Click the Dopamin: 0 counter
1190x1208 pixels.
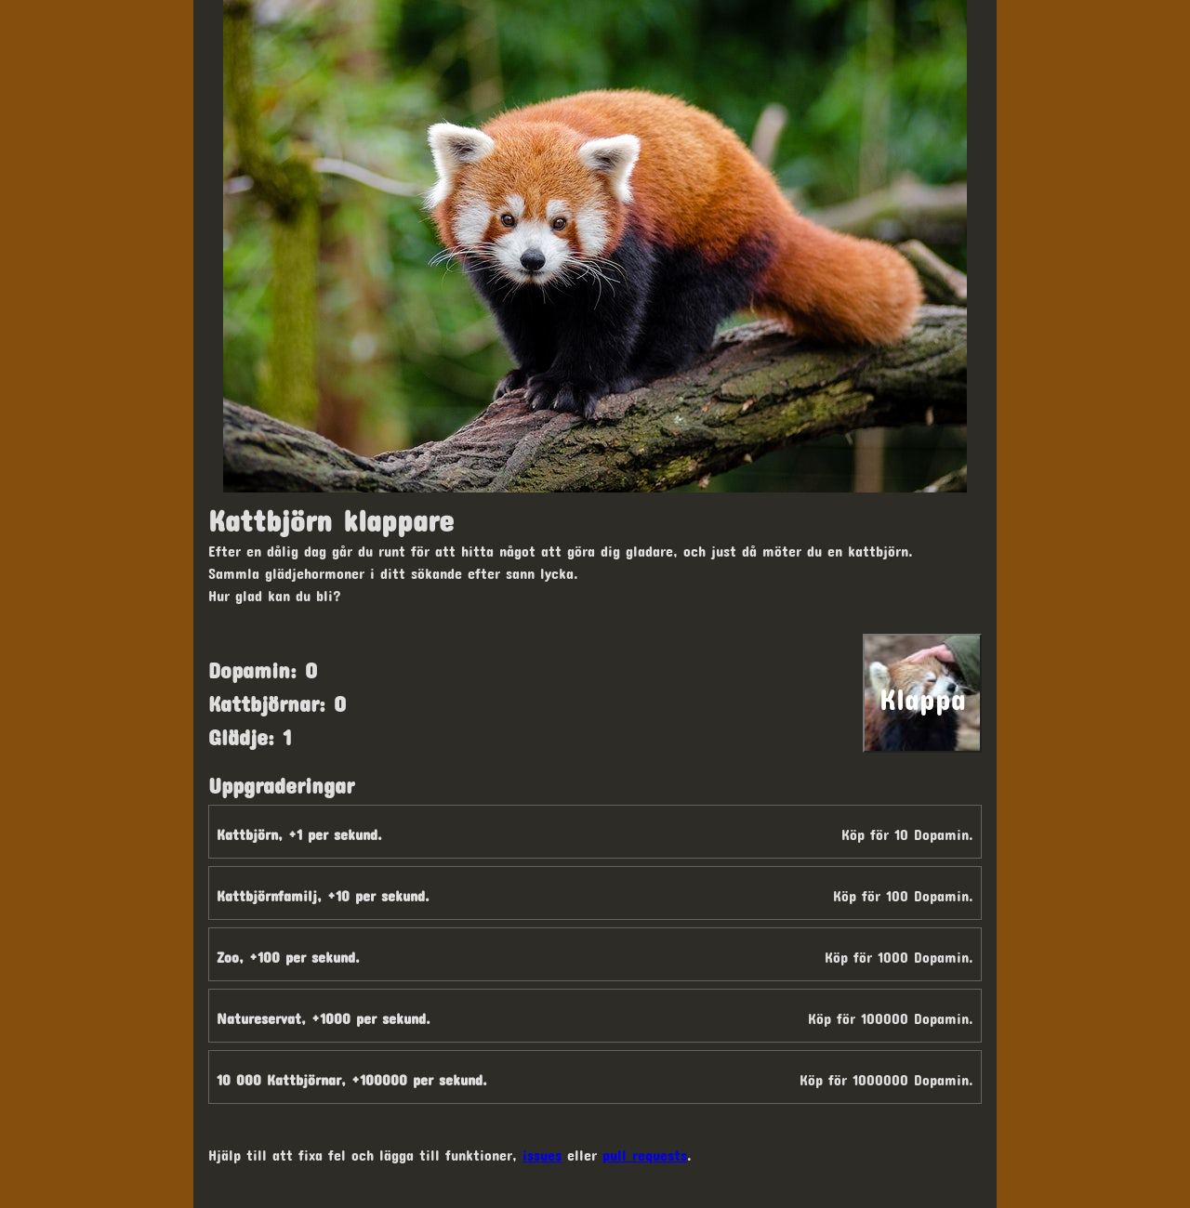263,670
